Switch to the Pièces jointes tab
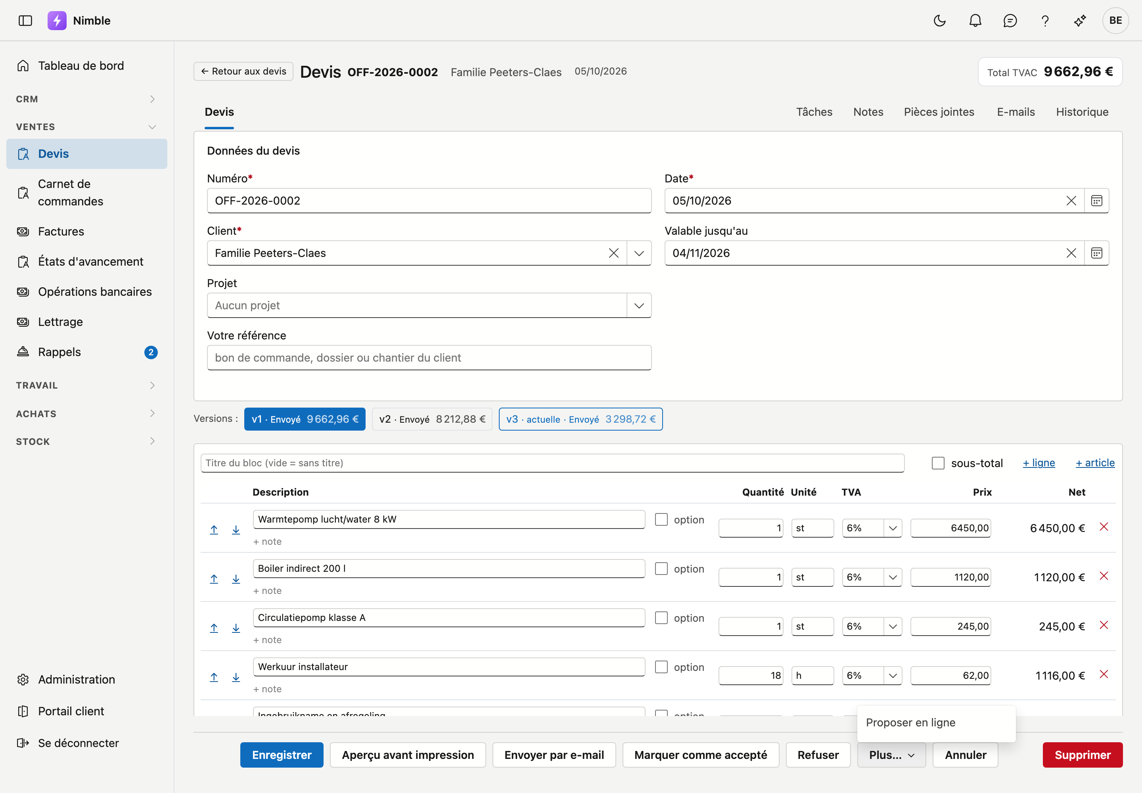1142x793 pixels. point(939,112)
